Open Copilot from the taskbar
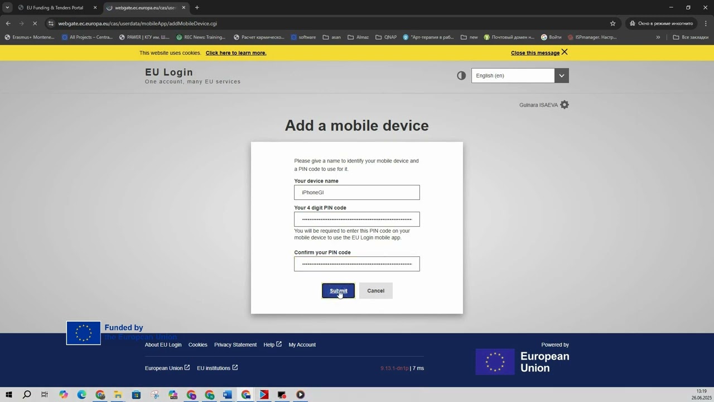 (x=64, y=395)
